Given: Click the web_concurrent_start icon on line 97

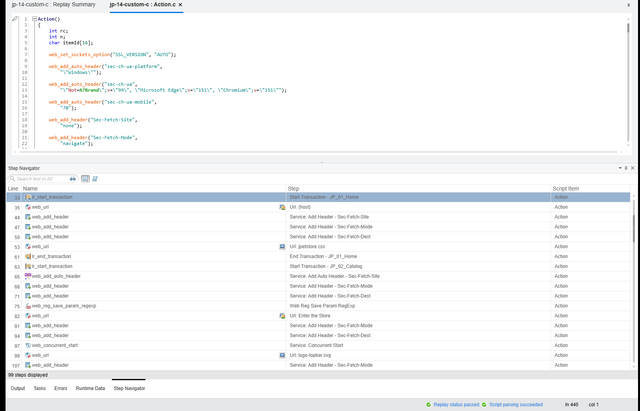Looking at the screenshot, I should 28,345.
